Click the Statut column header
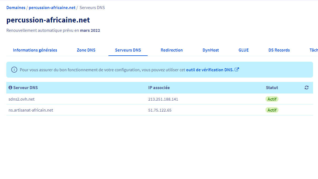This screenshot has width=318, height=179. [272, 88]
